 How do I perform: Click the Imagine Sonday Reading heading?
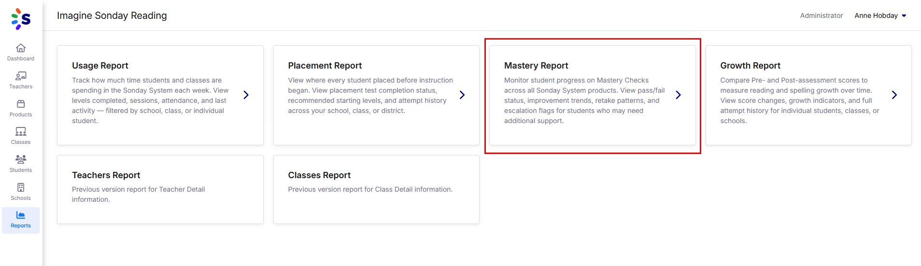(x=112, y=15)
